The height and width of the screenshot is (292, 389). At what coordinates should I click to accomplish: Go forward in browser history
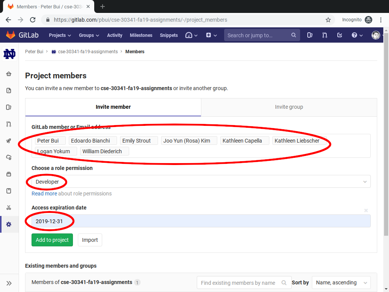pyautogui.click(x=21, y=20)
